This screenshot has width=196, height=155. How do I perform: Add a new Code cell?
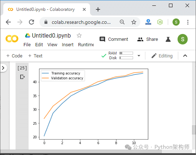coord(14,56)
